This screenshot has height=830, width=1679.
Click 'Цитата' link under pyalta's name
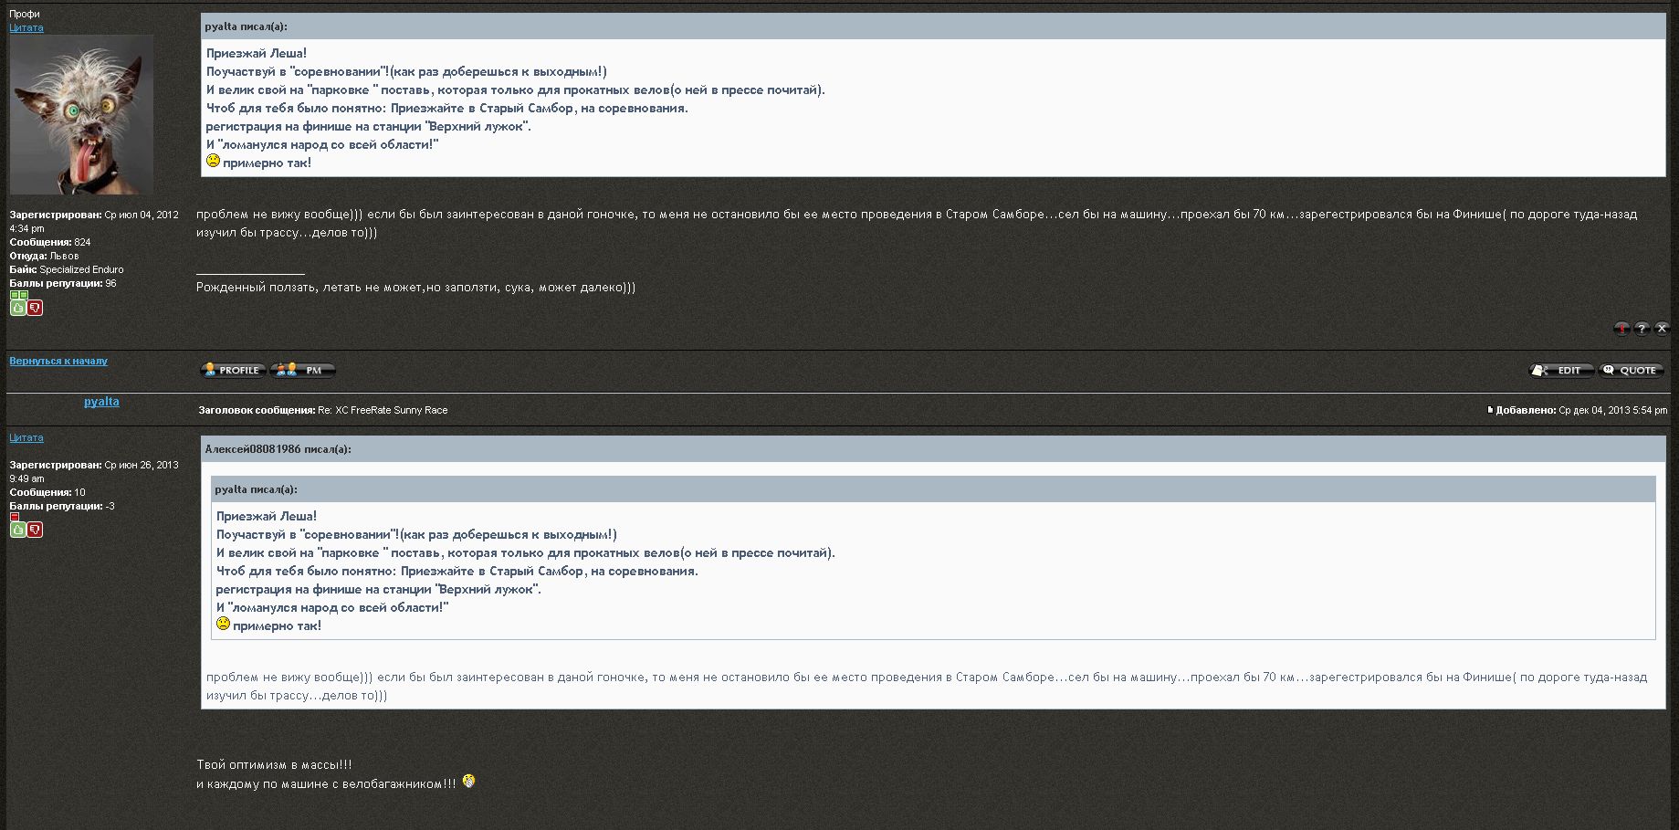coord(26,437)
